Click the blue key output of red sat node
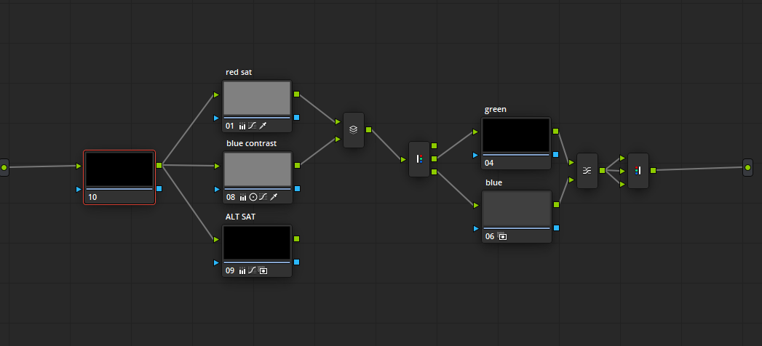762x346 pixels. [x=296, y=117]
